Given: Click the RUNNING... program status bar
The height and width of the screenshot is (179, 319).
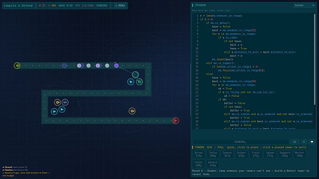Looking at the screenshot, I should [241, 142].
